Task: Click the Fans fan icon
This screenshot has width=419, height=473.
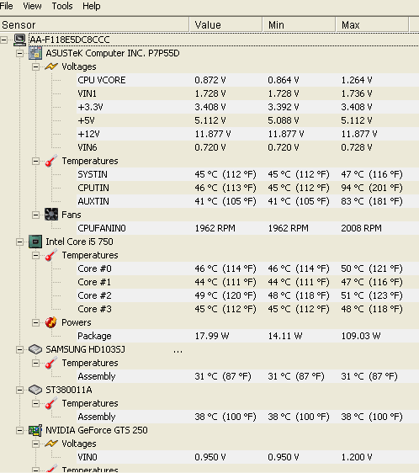Action: (x=51, y=215)
